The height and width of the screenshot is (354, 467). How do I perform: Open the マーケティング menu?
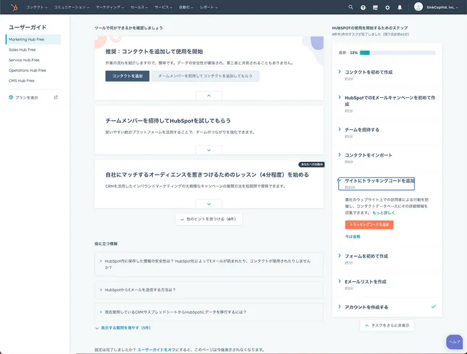pyautogui.click(x=110, y=7)
